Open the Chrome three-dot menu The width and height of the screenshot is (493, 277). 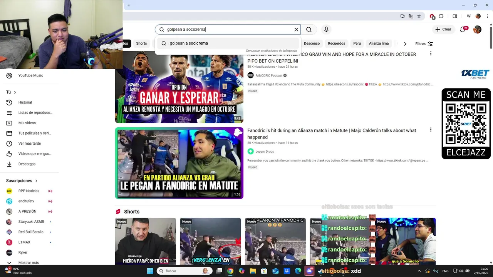tap(487, 16)
